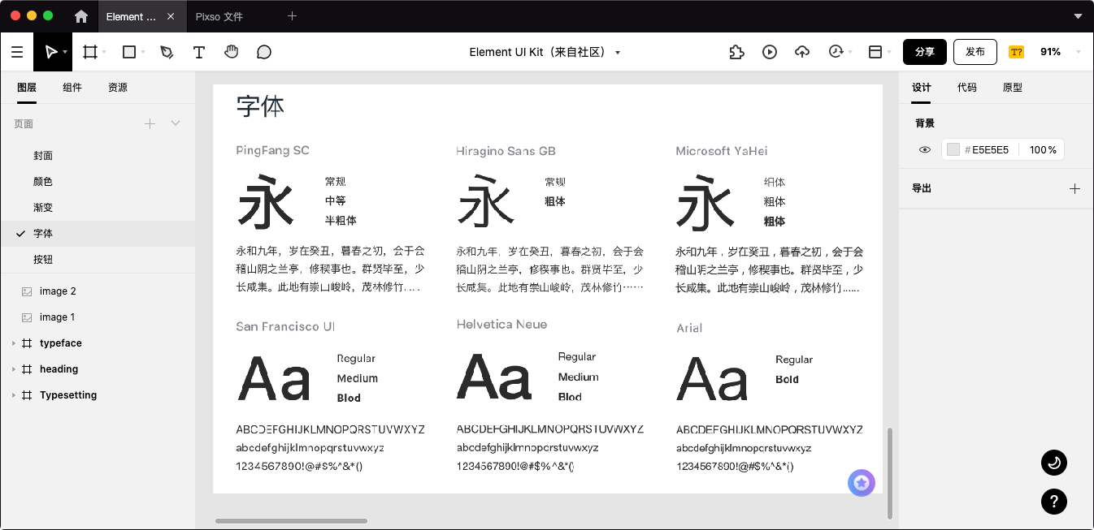Image resolution: width=1094 pixels, height=530 pixels.
Task: Select the Arial heading text
Action: [x=689, y=328]
